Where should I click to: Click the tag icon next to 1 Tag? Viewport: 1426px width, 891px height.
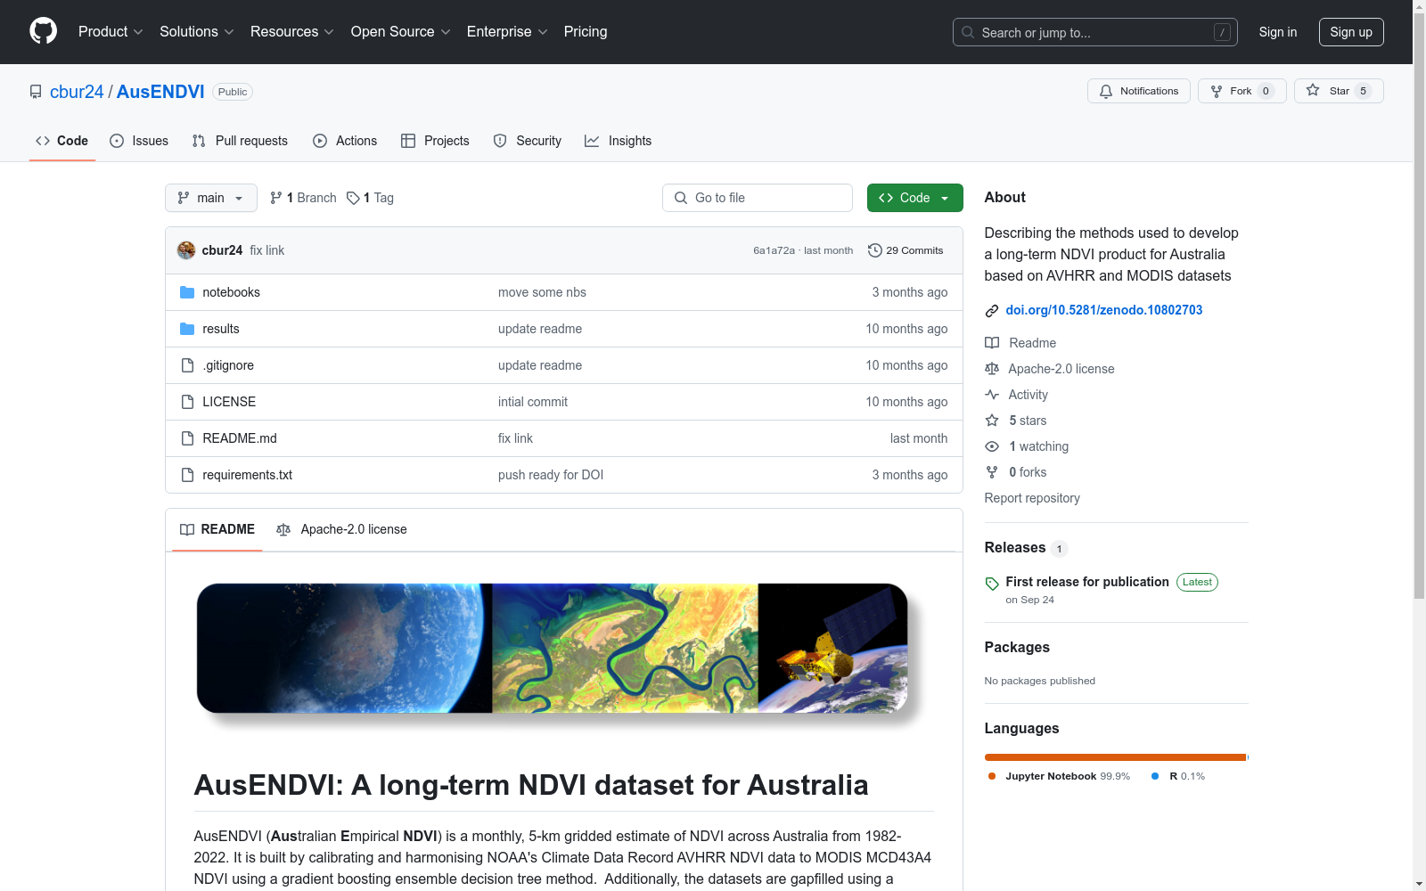[x=353, y=198]
